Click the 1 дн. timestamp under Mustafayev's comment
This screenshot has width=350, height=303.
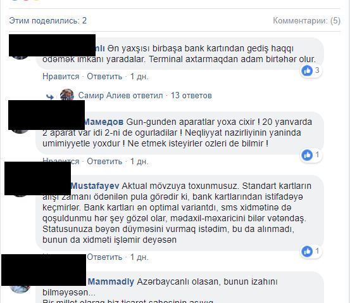click(139, 257)
